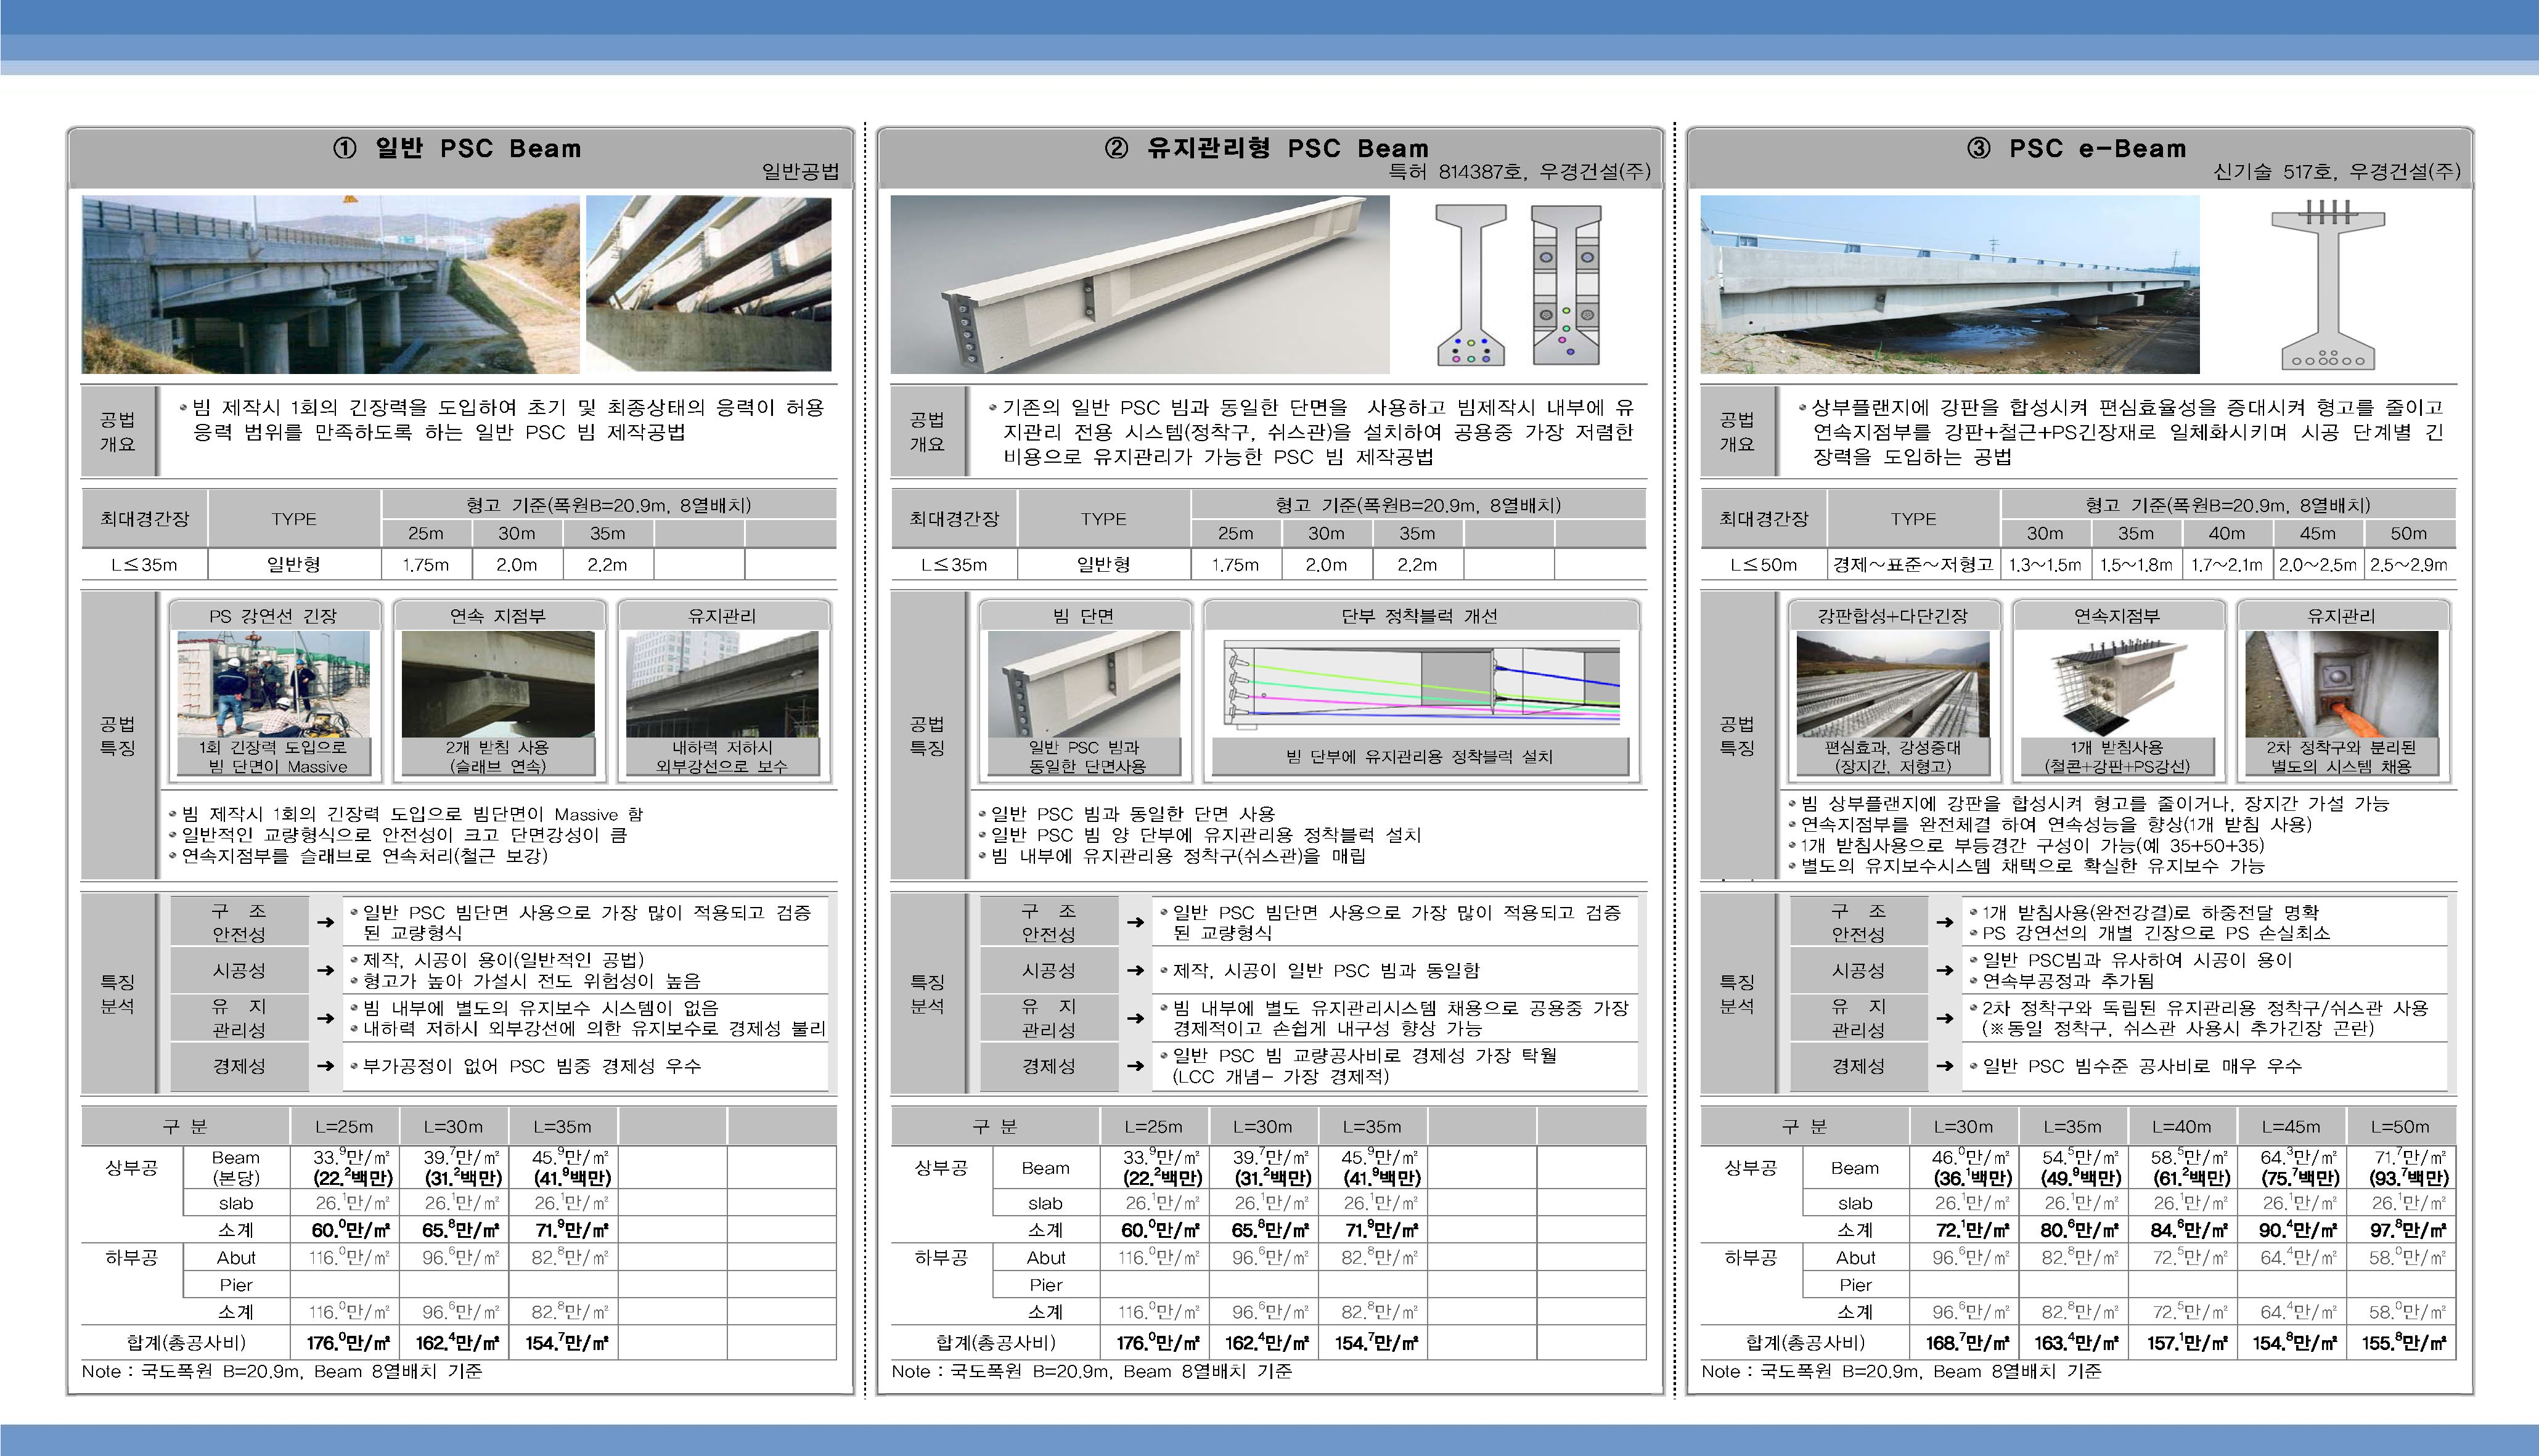
Task: Click the arrow beside 시공성 in PSC e-Beam panel
Action: 1944,970
